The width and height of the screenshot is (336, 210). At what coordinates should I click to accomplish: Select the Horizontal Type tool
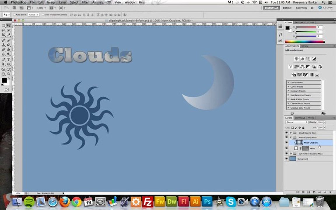[x=8, y=60]
